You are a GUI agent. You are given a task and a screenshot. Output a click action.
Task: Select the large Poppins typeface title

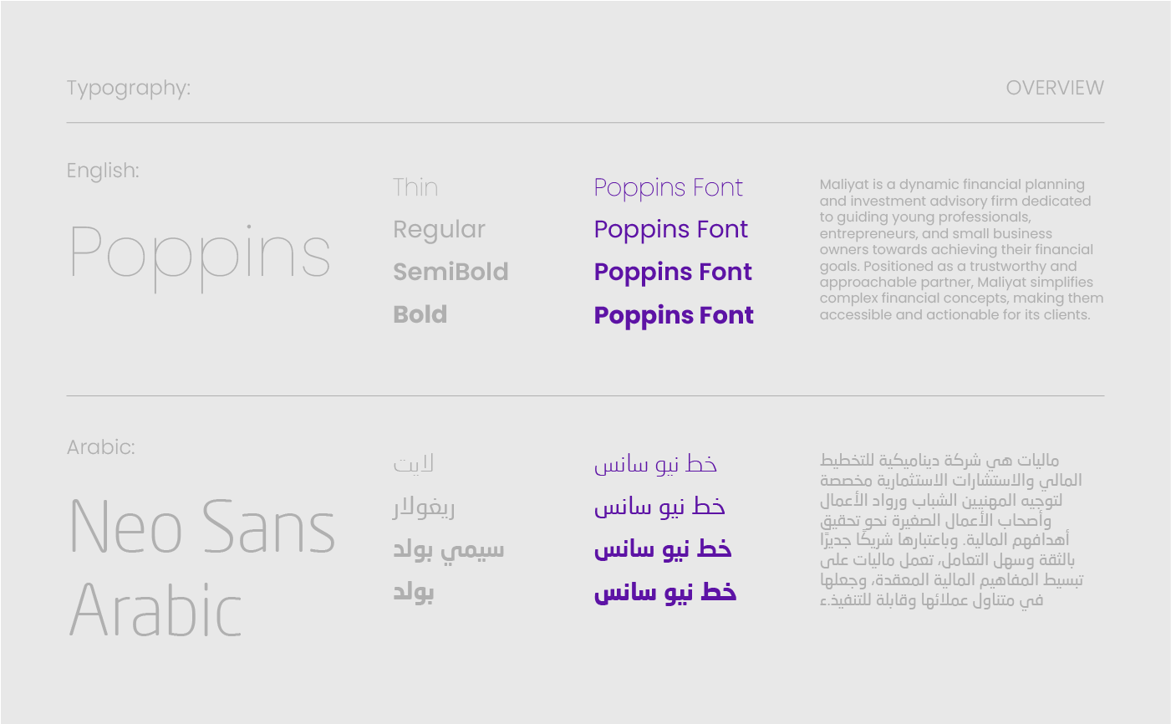point(200,254)
